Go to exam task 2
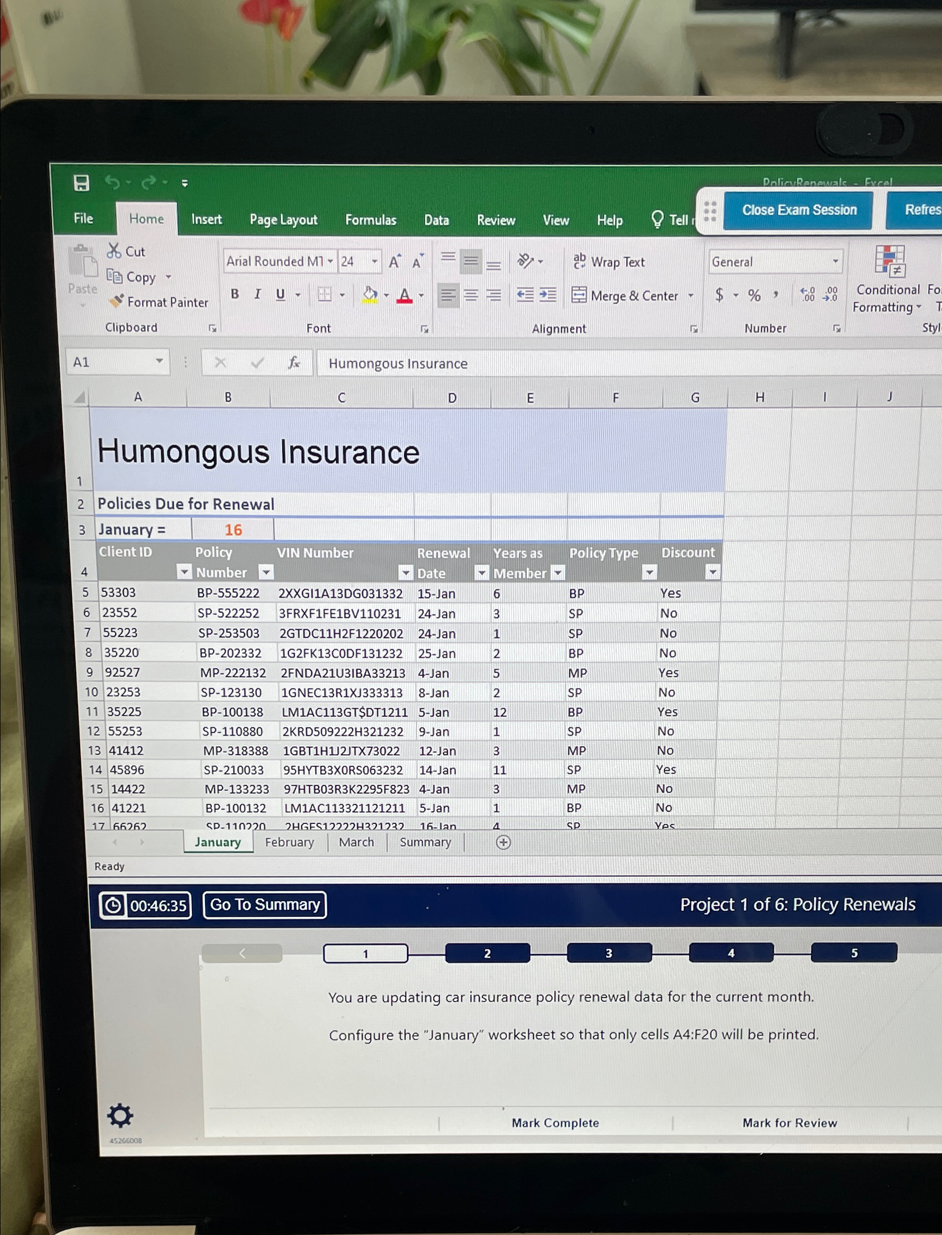 click(x=487, y=953)
